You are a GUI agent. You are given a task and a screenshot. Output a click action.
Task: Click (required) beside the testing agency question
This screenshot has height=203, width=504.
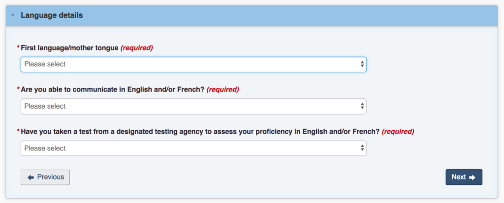(x=398, y=132)
